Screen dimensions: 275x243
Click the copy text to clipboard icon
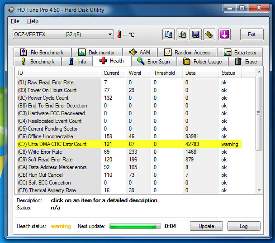point(168,34)
